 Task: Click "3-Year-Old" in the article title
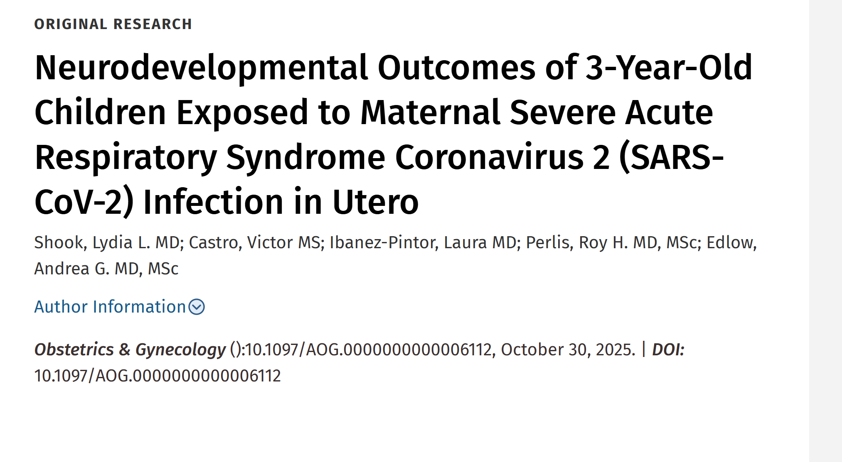669,67
